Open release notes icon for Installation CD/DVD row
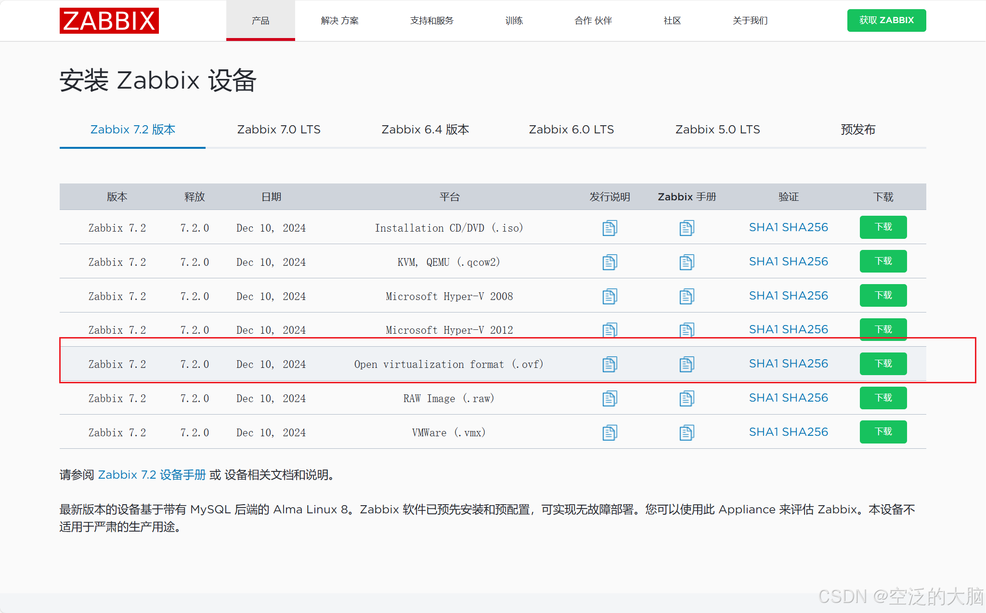The image size is (986, 613). click(x=610, y=228)
